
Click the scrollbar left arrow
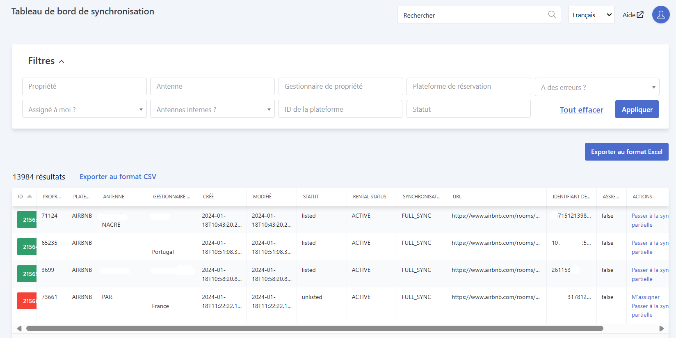coord(19,329)
